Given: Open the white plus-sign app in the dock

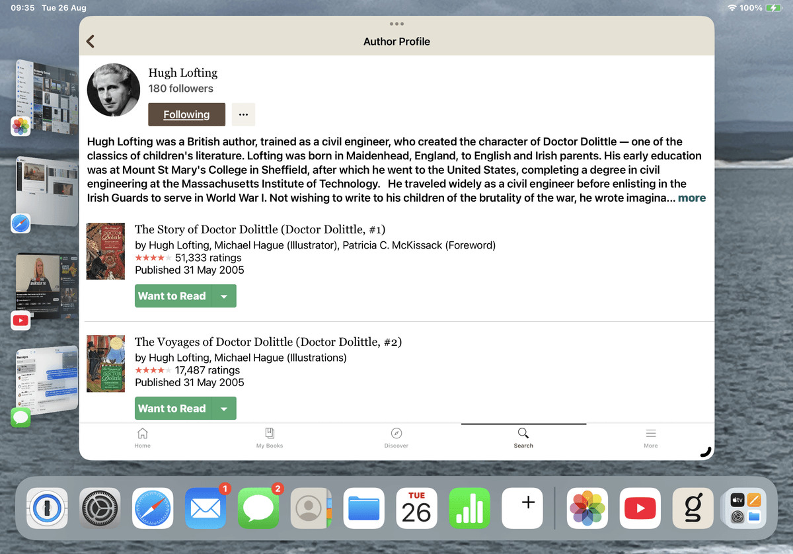Looking at the screenshot, I should click(x=523, y=508).
